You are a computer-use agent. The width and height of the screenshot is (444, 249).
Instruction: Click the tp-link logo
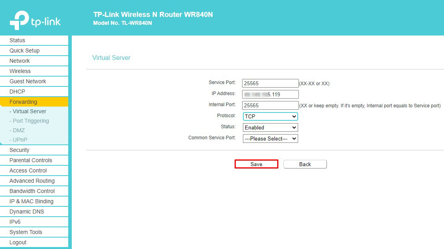[x=35, y=20]
